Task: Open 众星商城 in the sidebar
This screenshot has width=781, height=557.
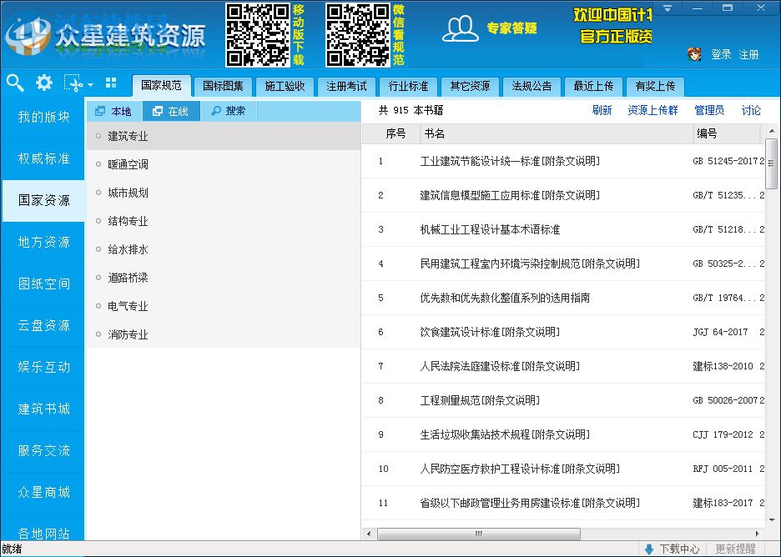Action: coord(43,493)
